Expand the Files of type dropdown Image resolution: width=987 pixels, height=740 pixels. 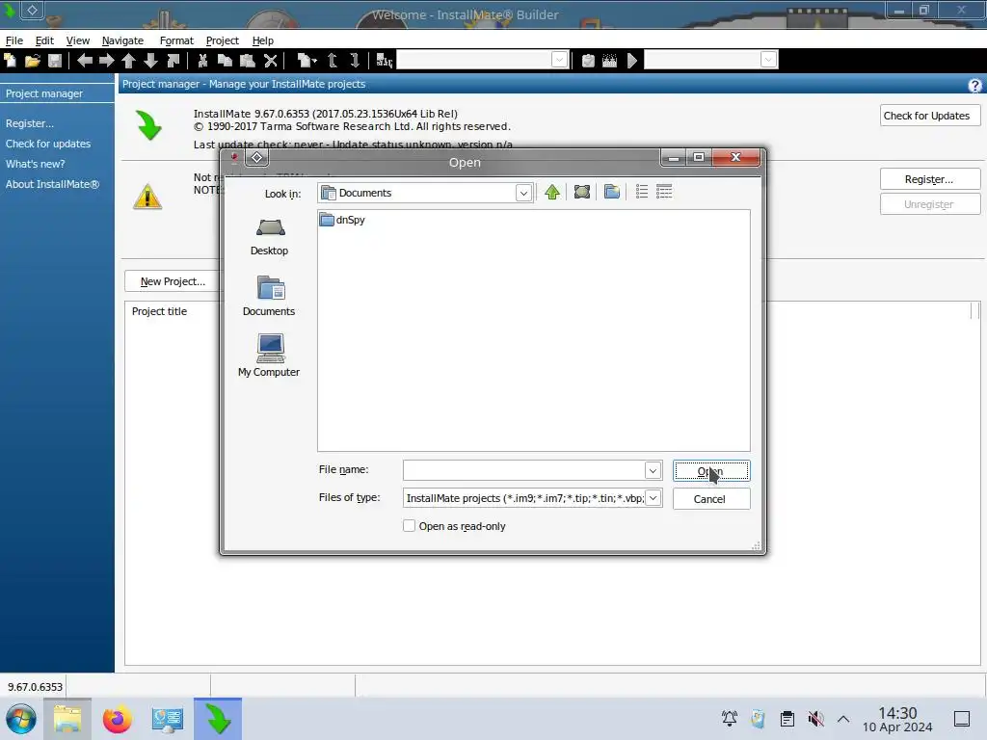coord(654,498)
